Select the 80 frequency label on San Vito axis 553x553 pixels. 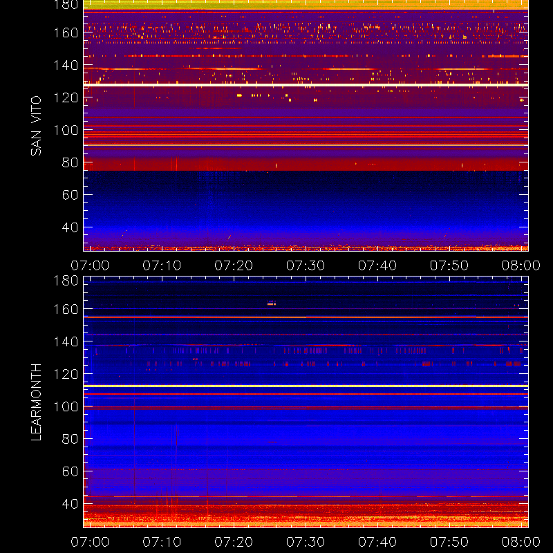click(70, 162)
